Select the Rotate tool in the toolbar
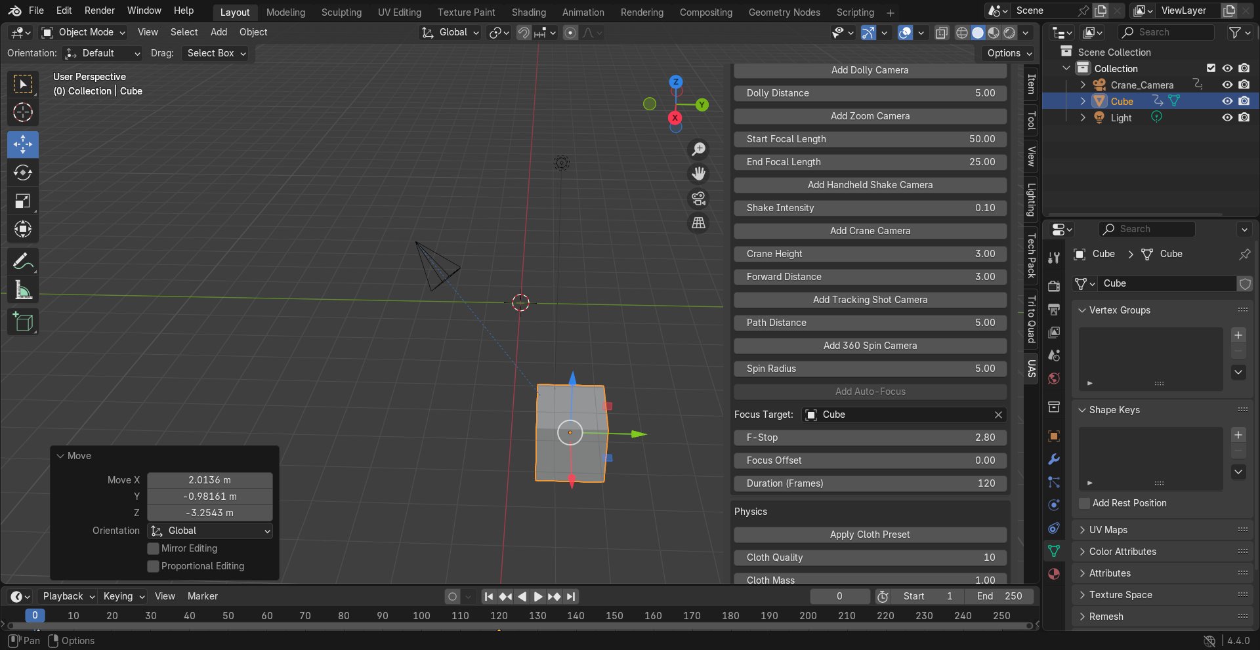The image size is (1260, 650). pyautogui.click(x=22, y=173)
